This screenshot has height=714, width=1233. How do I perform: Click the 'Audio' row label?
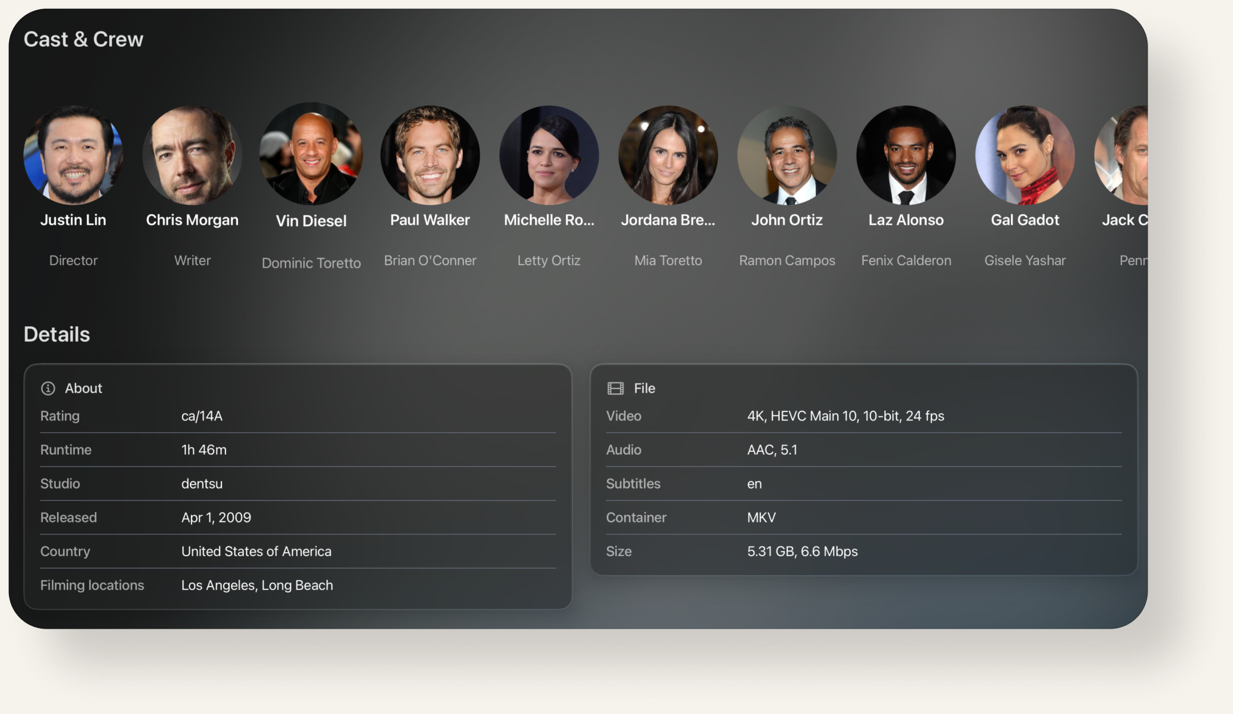[624, 450]
